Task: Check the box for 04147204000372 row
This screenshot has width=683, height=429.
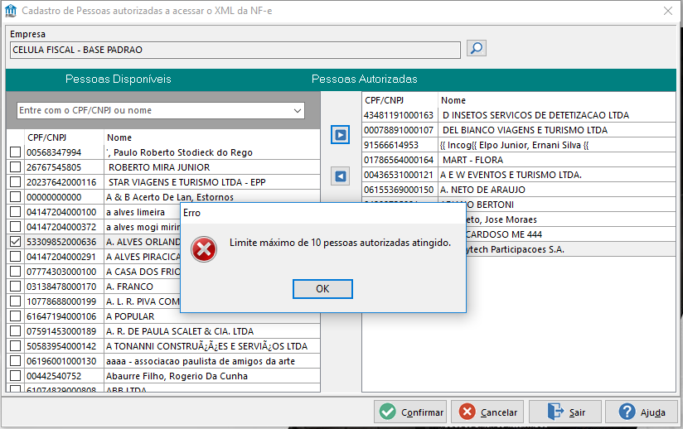Action: 15,227
